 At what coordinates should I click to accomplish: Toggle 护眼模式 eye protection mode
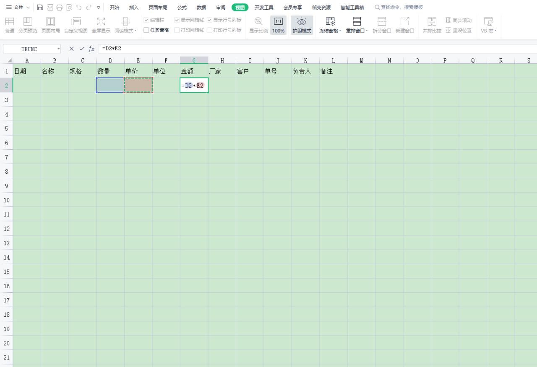(x=302, y=25)
